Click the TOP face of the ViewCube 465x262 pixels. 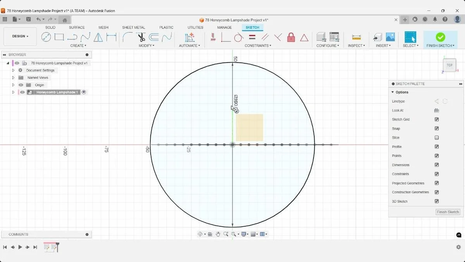point(449,65)
